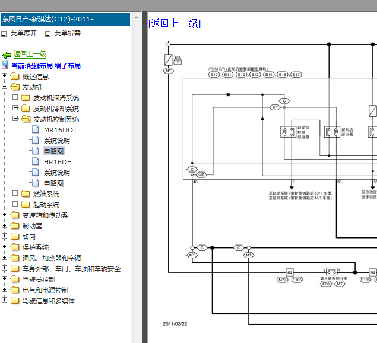Click the green back arrow icon

point(7,55)
